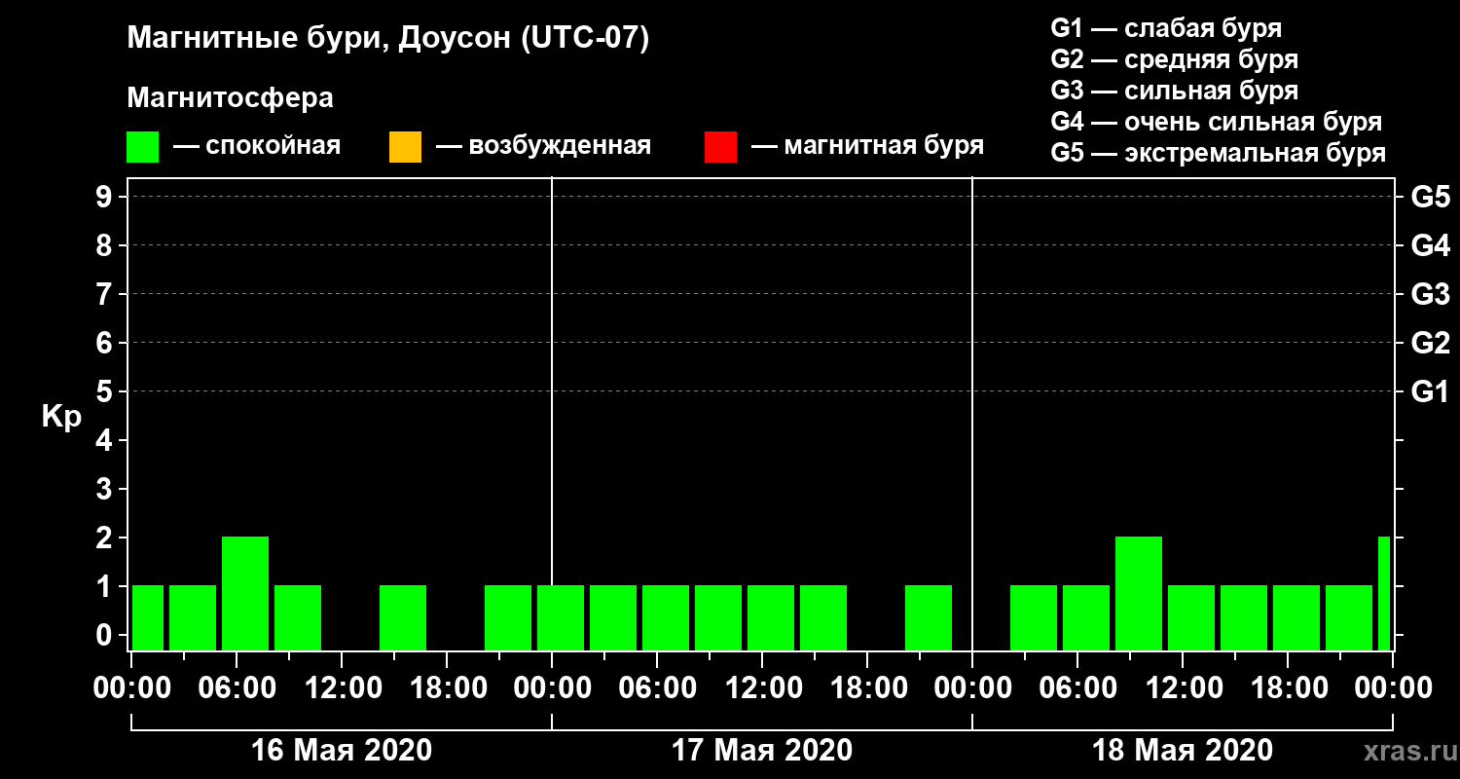Click the 'Kp' axis title
1460x779 pixels.
click(x=60, y=419)
